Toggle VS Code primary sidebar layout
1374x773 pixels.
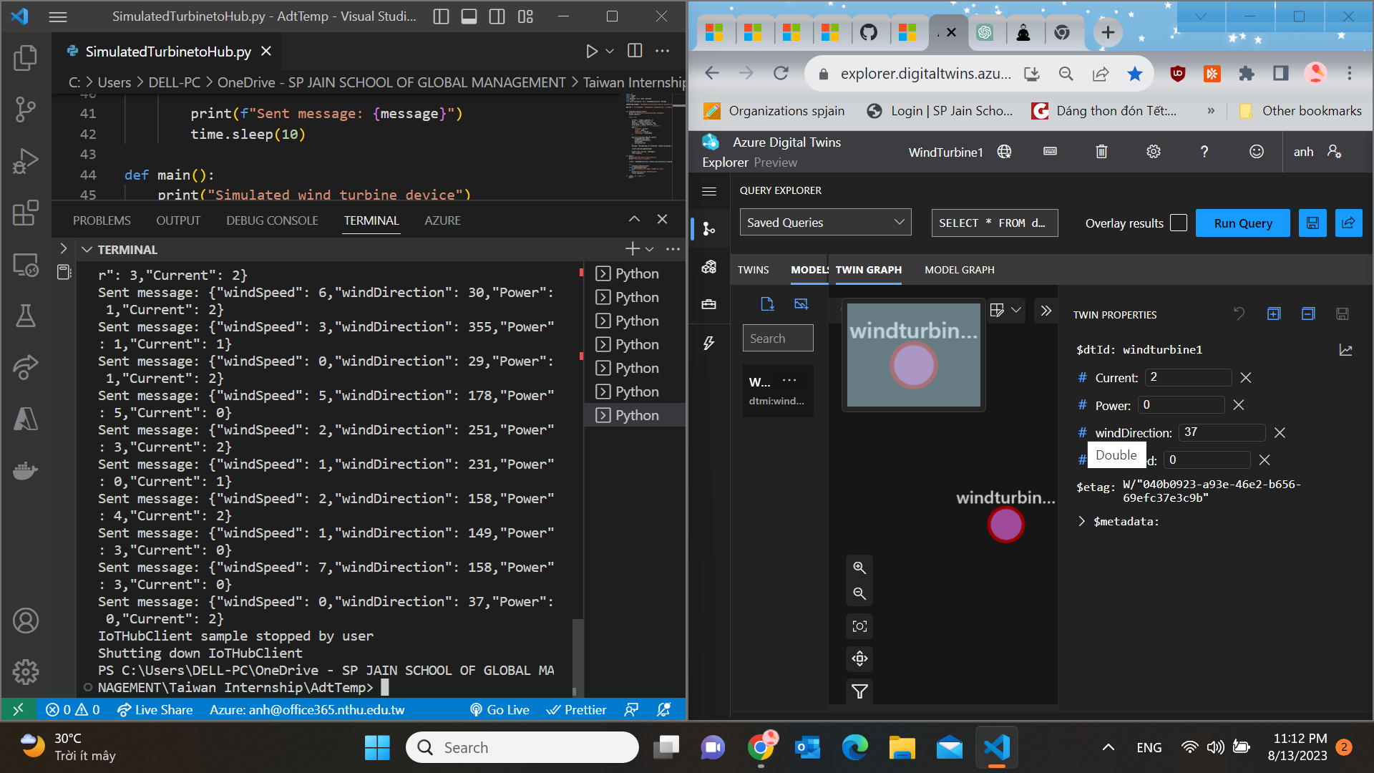(442, 16)
